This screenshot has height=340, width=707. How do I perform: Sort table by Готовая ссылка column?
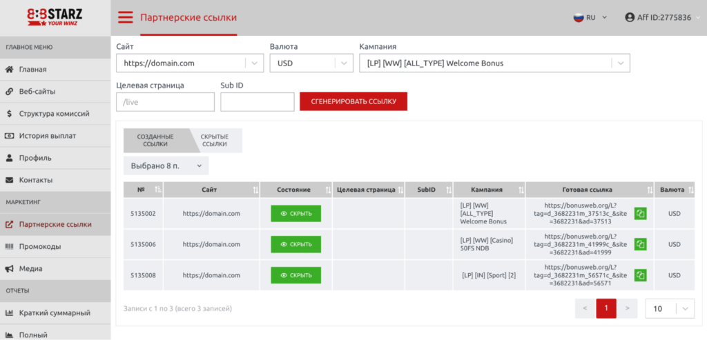(x=650, y=190)
